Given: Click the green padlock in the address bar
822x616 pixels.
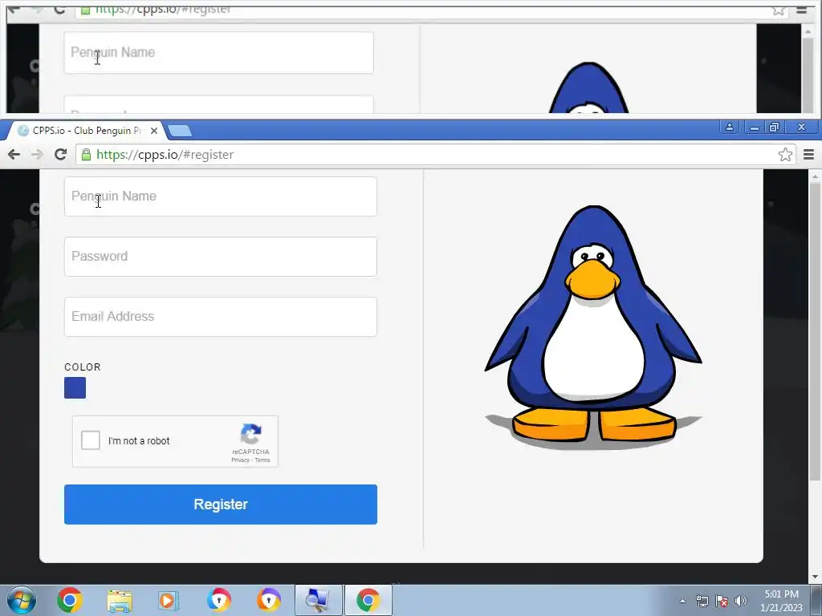Looking at the screenshot, I should click(x=87, y=155).
